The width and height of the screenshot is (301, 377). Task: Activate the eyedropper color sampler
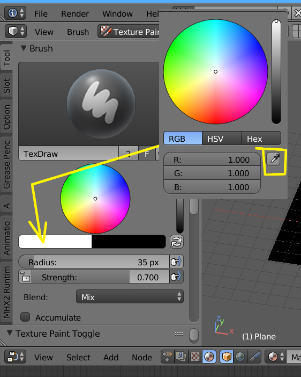pos(274,159)
